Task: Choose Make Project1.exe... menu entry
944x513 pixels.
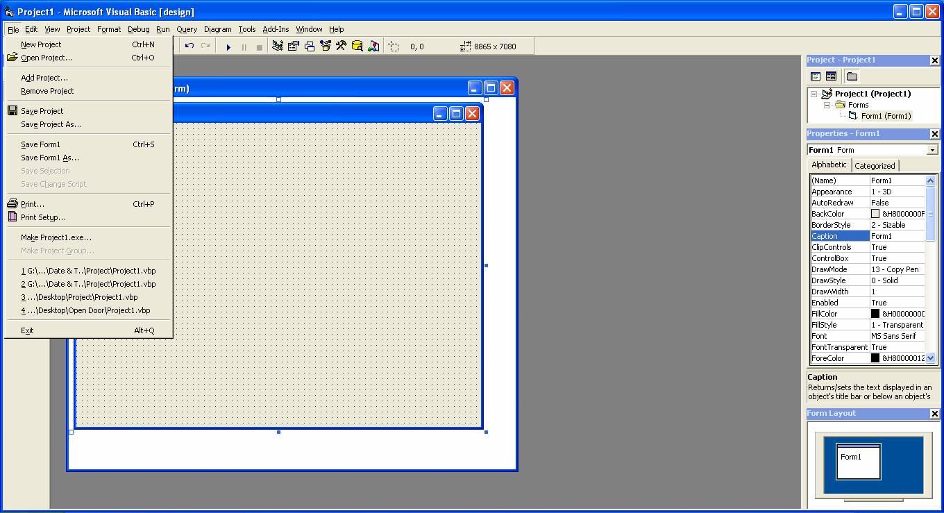Action: (88, 237)
